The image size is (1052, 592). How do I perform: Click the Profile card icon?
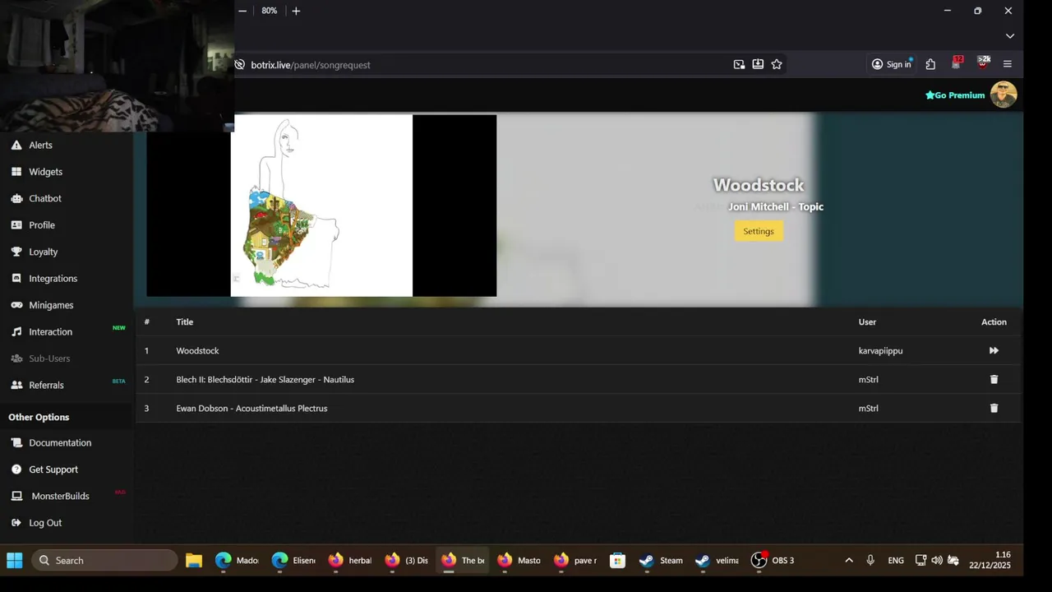16,225
